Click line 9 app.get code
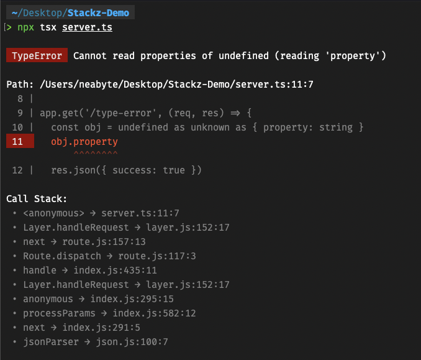 point(146,113)
